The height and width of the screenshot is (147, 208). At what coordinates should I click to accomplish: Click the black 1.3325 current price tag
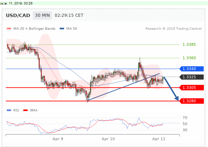coord(191,77)
